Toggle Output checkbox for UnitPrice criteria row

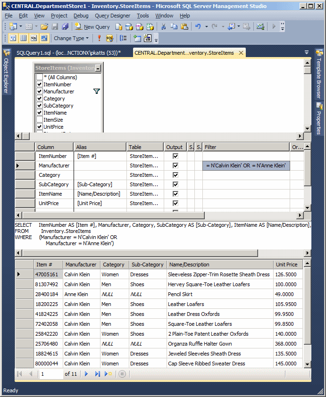click(176, 203)
